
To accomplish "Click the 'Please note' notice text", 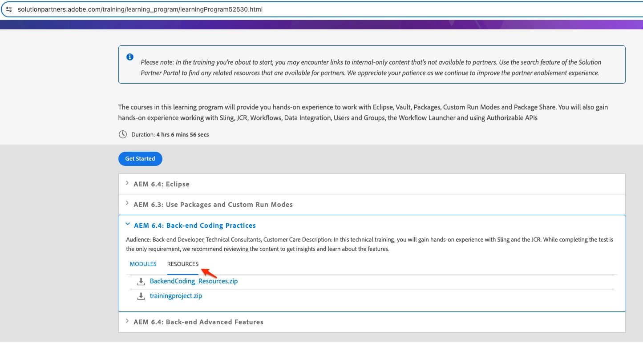I will click(371, 68).
